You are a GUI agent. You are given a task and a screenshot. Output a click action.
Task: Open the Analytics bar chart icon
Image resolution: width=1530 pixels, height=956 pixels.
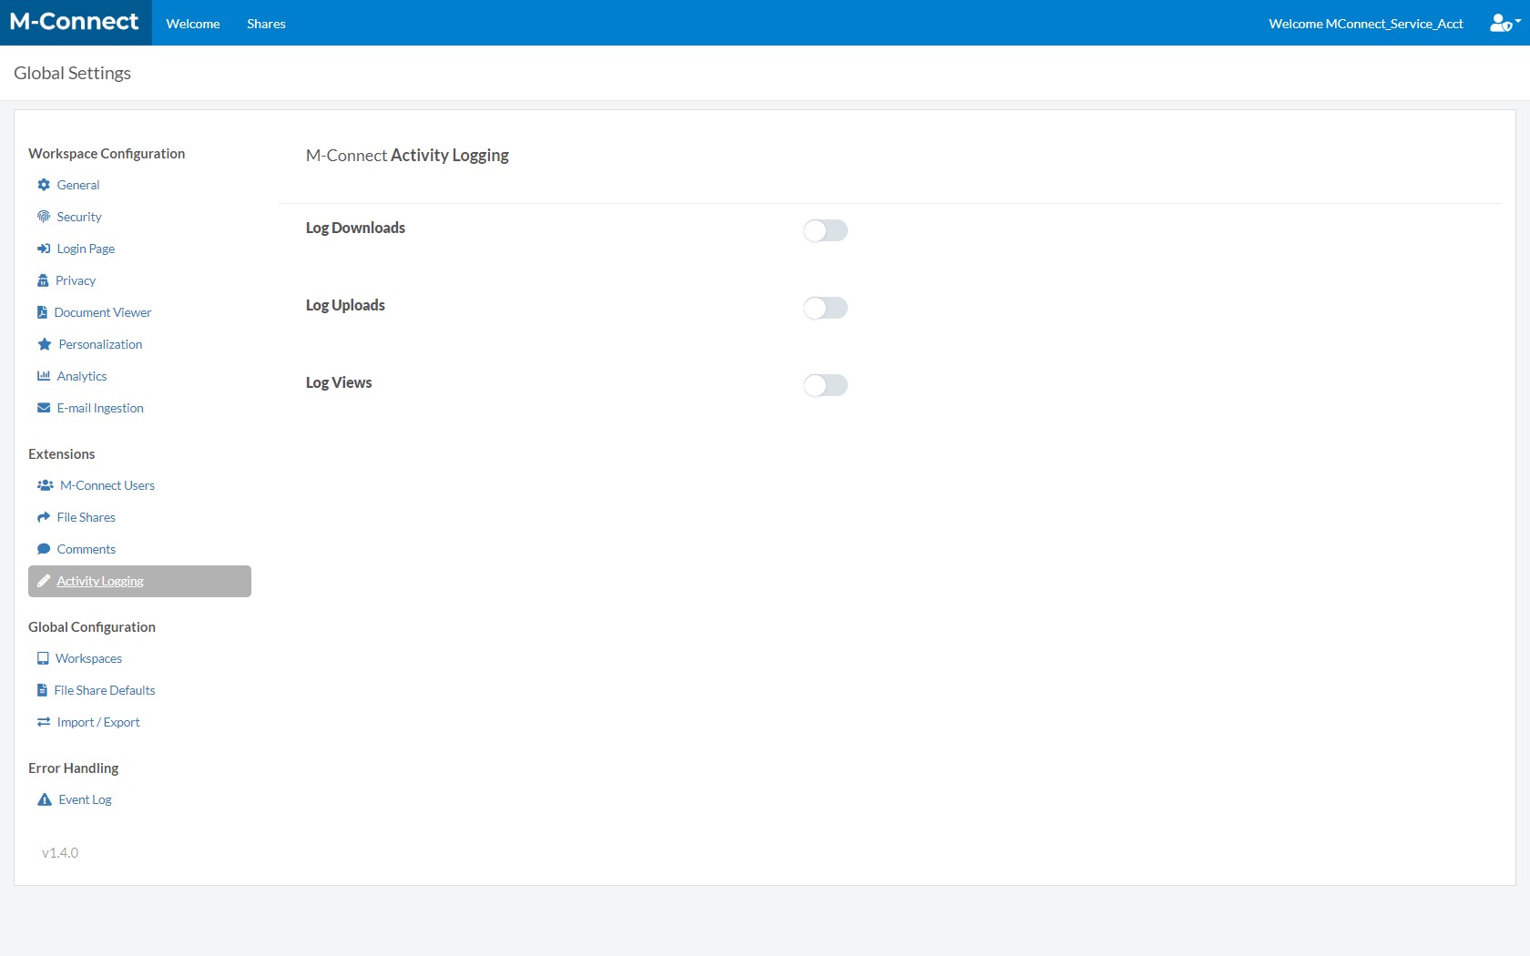coord(44,376)
